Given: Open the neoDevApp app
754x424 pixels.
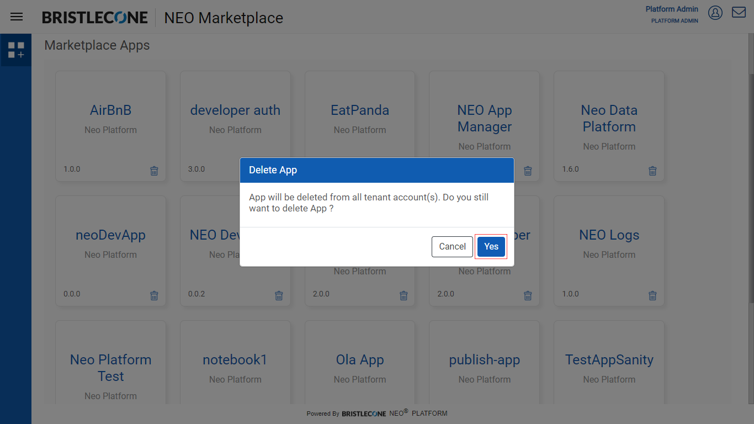Looking at the screenshot, I should click(110, 235).
